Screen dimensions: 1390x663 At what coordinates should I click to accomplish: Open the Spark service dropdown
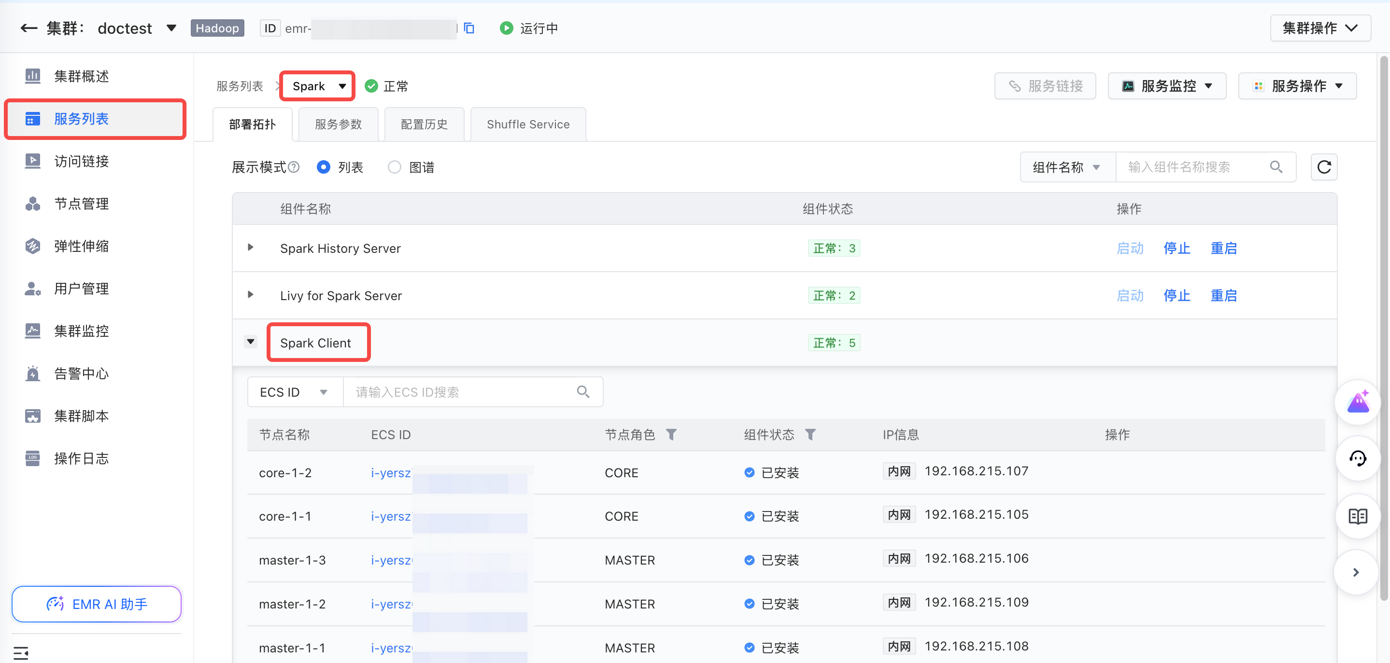[x=317, y=86]
